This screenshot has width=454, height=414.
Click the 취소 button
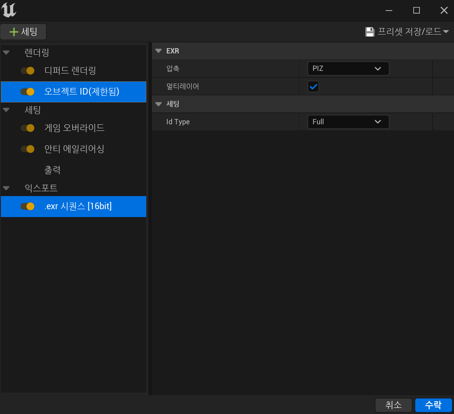click(x=393, y=405)
